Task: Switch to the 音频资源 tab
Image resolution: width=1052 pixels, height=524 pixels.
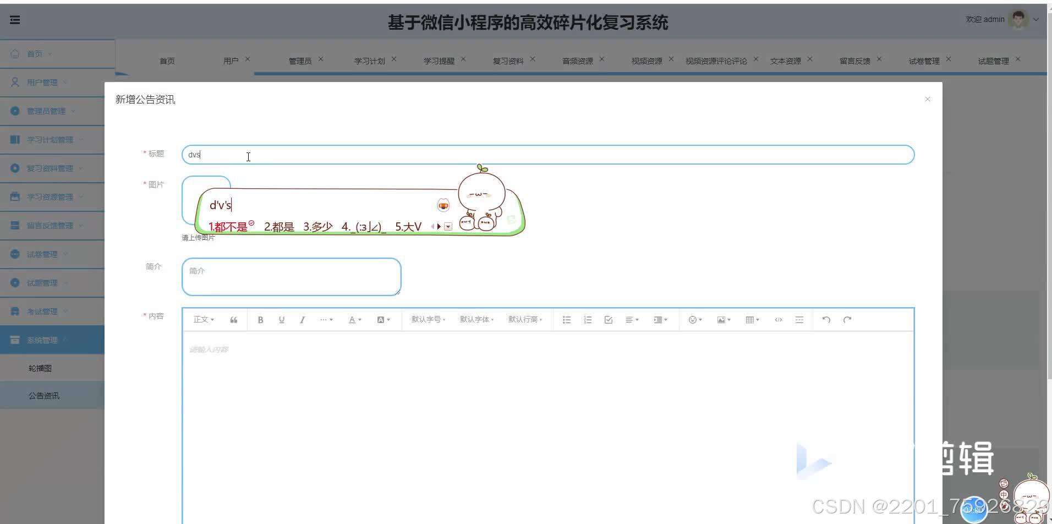Action: point(577,61)
